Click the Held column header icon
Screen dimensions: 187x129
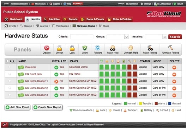click(135, 61)
